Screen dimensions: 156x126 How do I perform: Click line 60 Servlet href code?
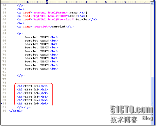[x=57, y=19]
